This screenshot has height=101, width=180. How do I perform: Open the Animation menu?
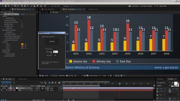point(28,3)
